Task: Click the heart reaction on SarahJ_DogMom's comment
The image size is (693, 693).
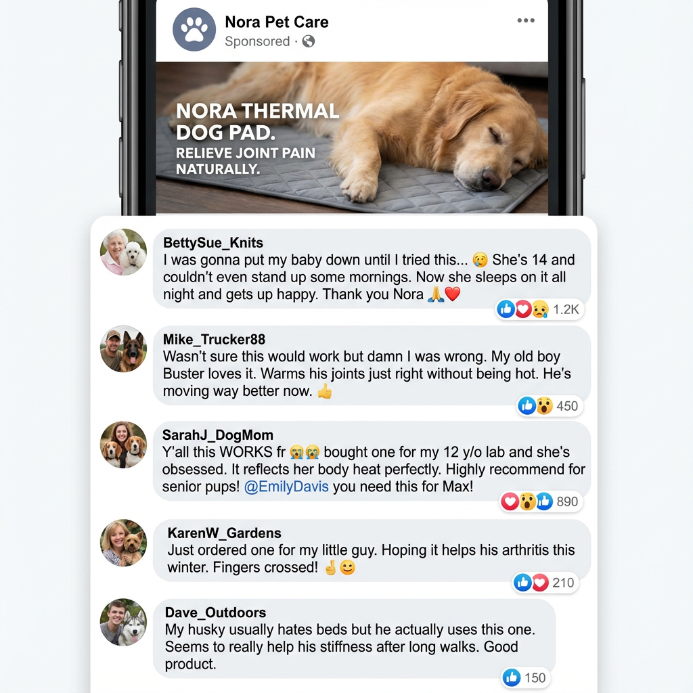Action: 510,501
